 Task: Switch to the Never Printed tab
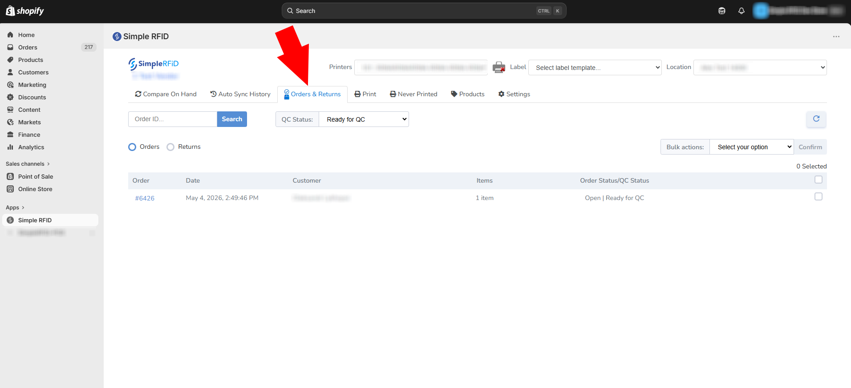[x=413, y=94]
